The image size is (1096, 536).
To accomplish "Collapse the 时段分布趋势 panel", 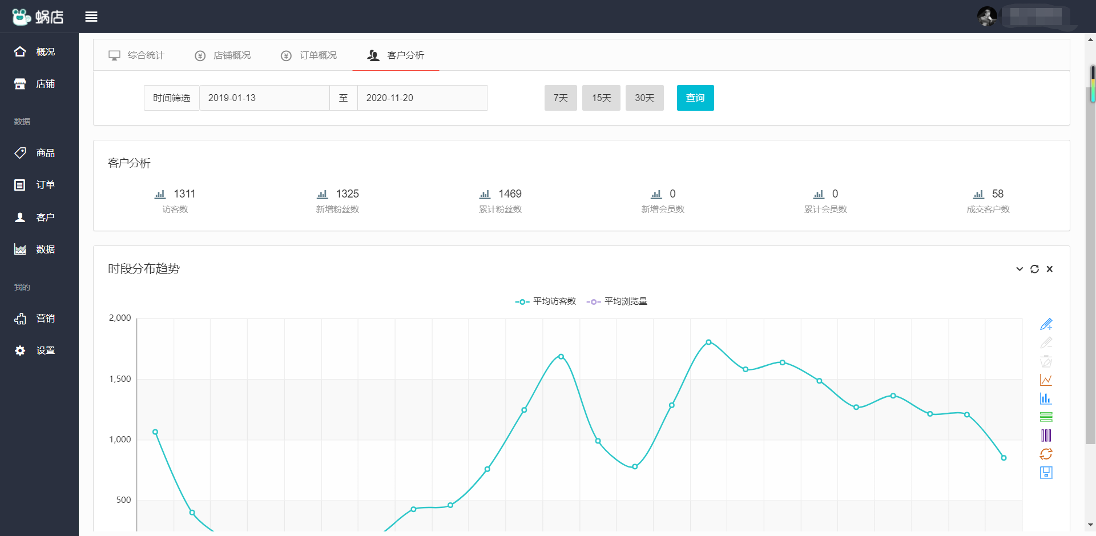I will point(1020,269).
